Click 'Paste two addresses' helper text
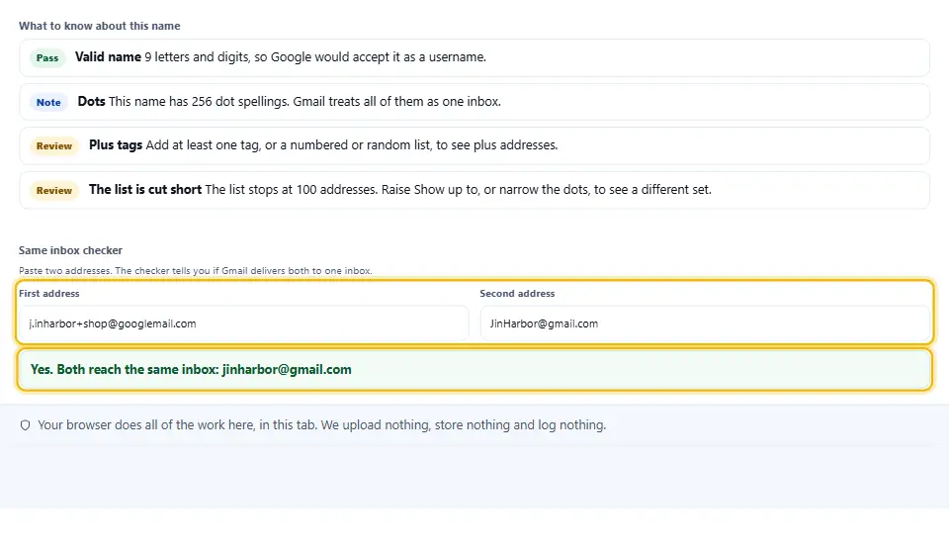The width and height of the screenshot is (949, 553). coord(196,271)
